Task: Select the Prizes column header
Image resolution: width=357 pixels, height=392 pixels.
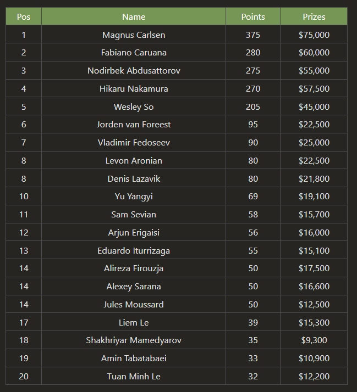Action: (314, 17)
